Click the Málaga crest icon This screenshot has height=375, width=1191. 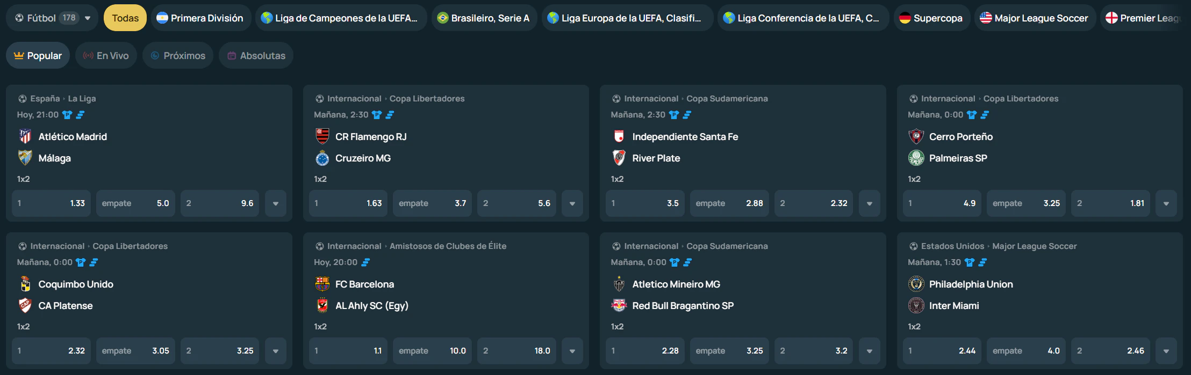coord(25,158)
